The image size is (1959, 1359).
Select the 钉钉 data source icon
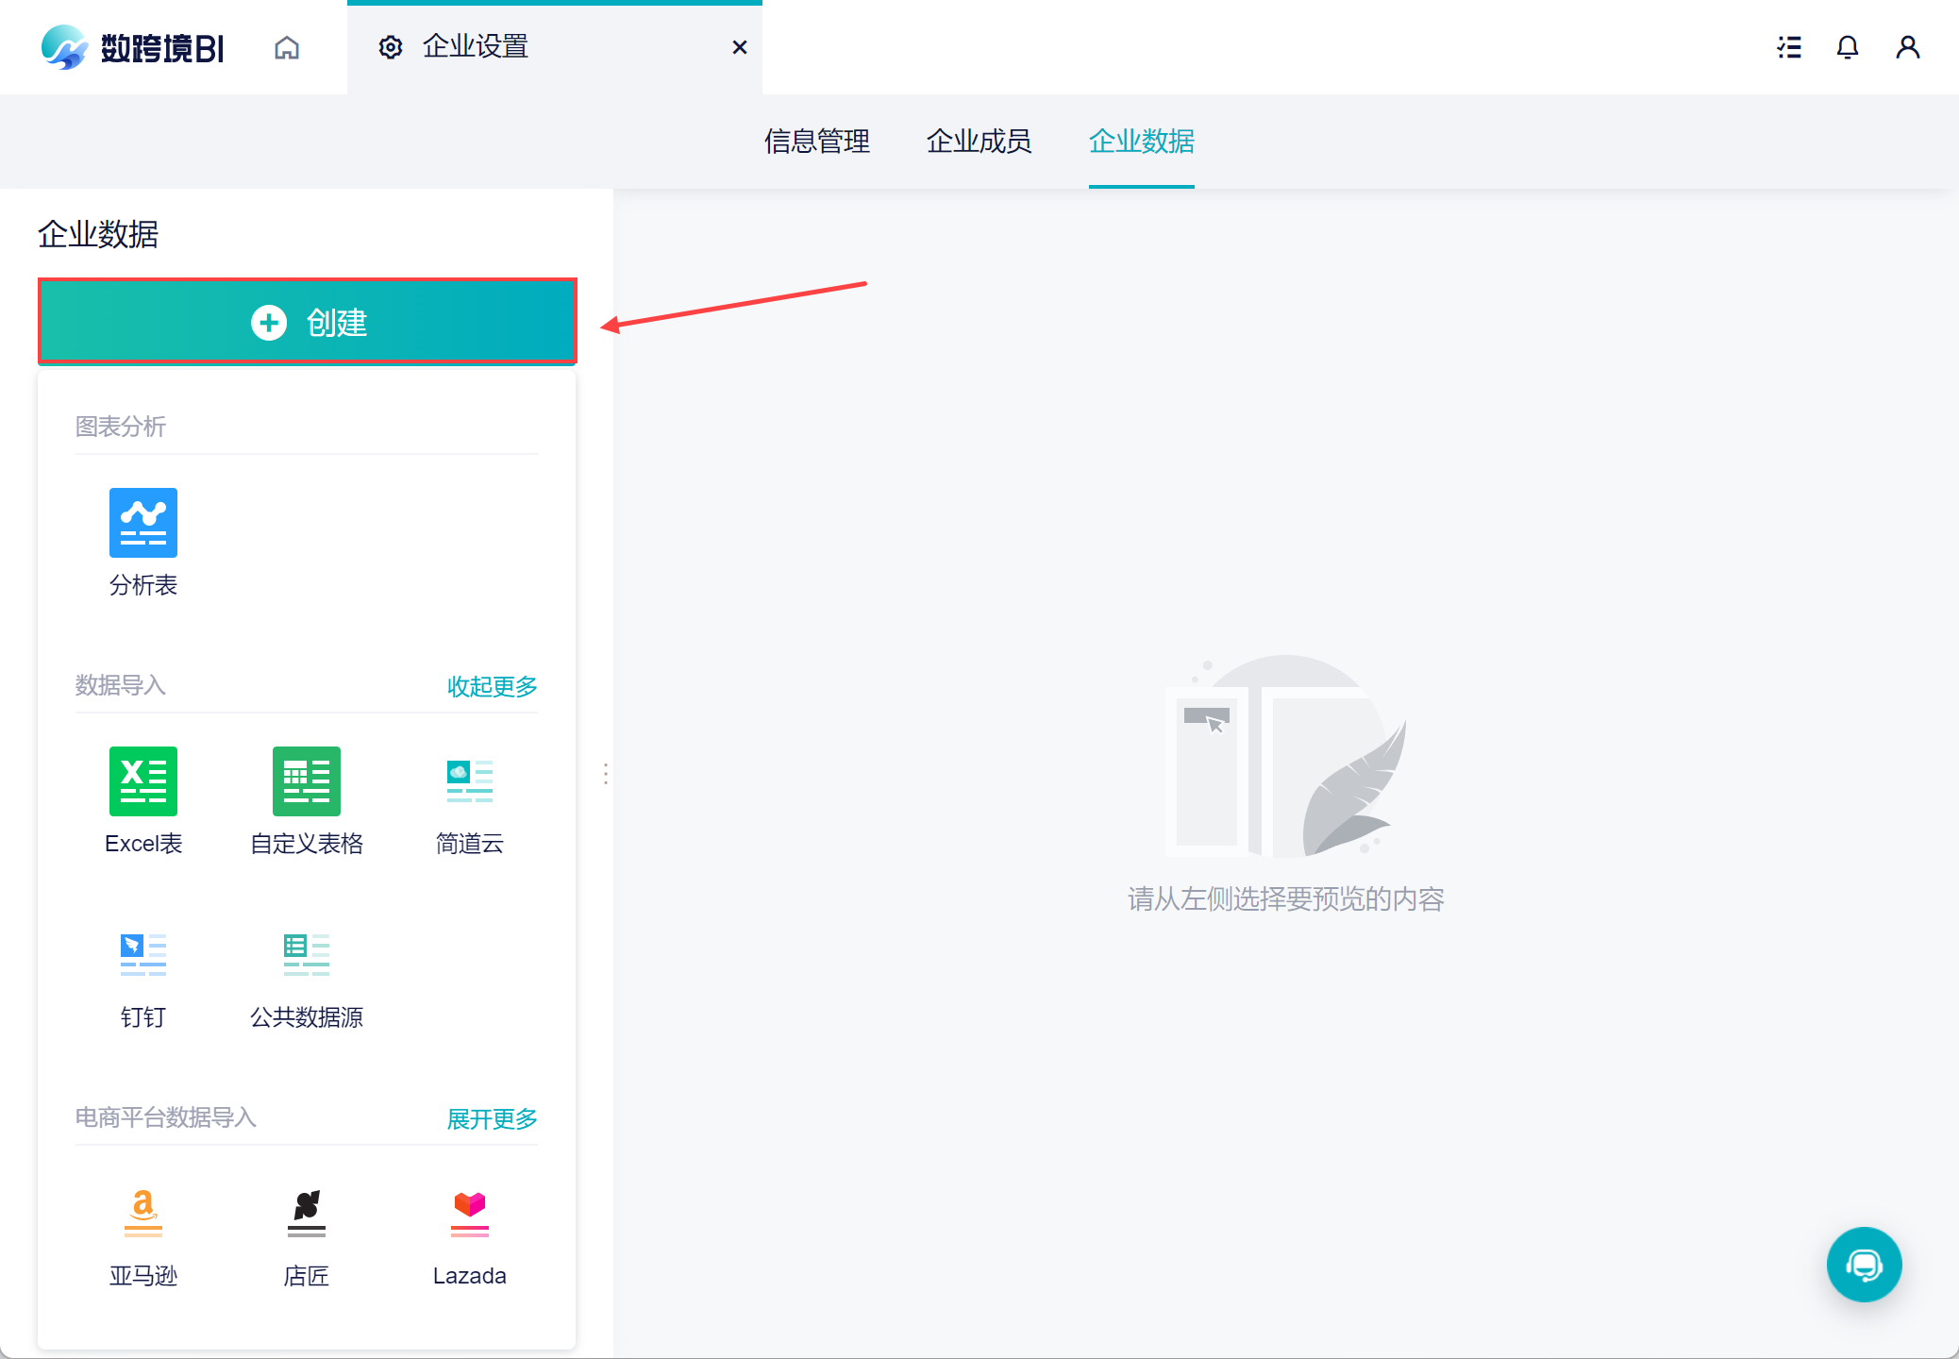click(x=142, y=955)
